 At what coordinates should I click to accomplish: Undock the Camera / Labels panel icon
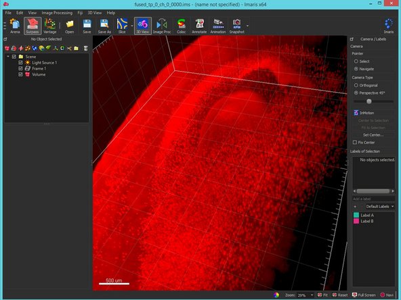352,39
